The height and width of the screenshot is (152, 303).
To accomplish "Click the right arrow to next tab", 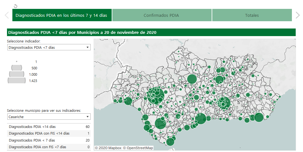I will (297, 15).
